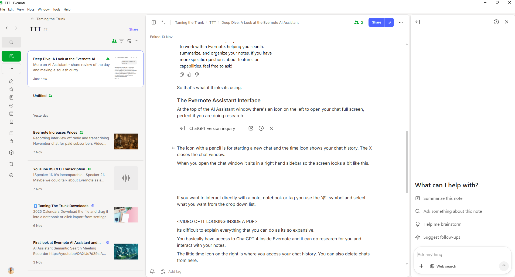Go to Home in sidebar
515x277 pixels.
(x=11, y=81)
